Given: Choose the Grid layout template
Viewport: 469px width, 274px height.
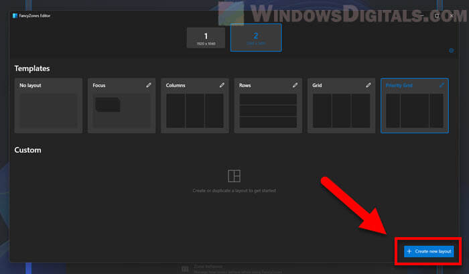Looking at the screenshot, I should 341,106.
